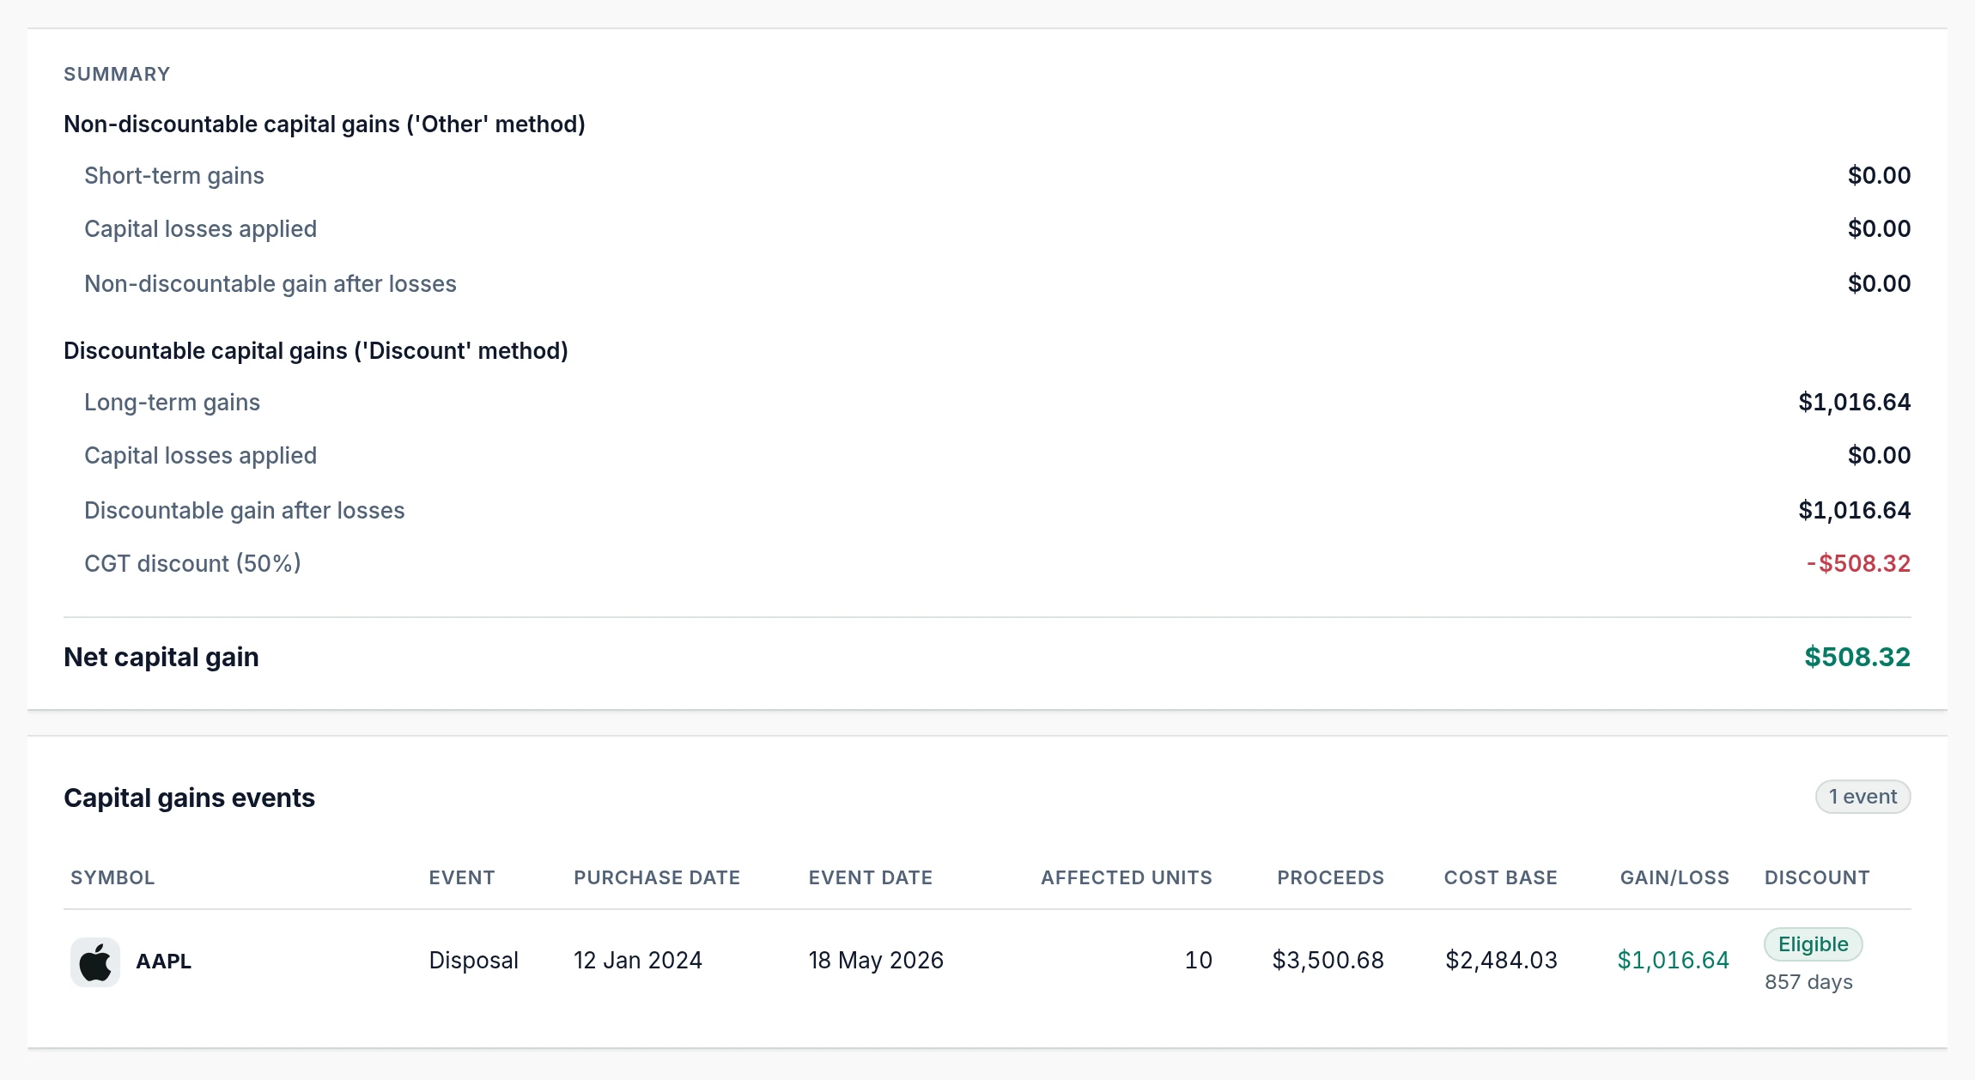Click the red -$508.32 discount amount
Screen dimensions: 1975x1080
pos(1858,564)
